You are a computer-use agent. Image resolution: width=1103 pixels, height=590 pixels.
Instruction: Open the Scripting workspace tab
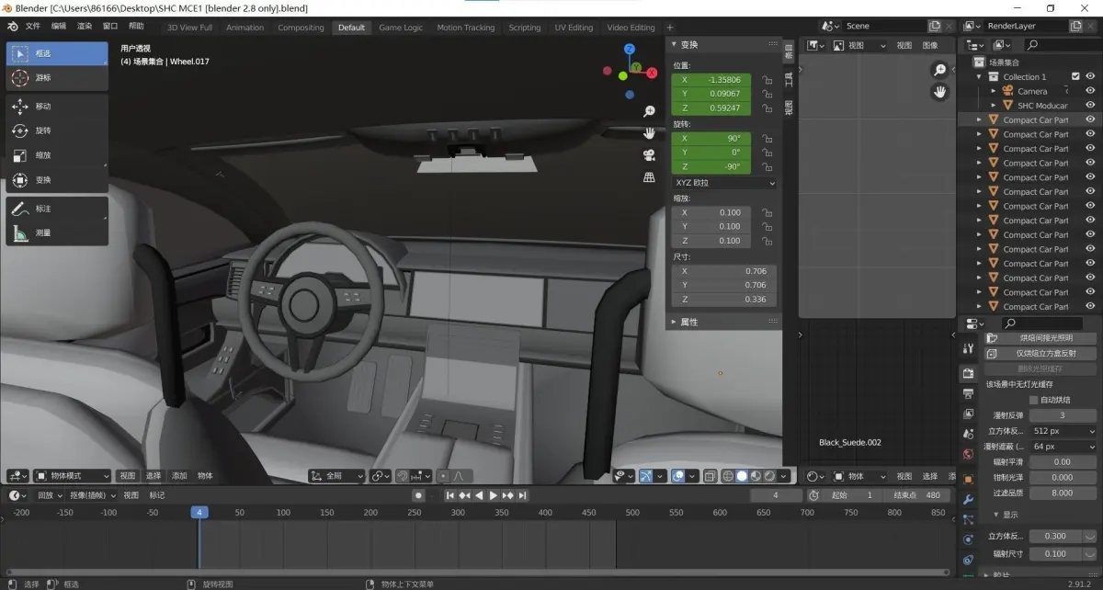point(524,28)
